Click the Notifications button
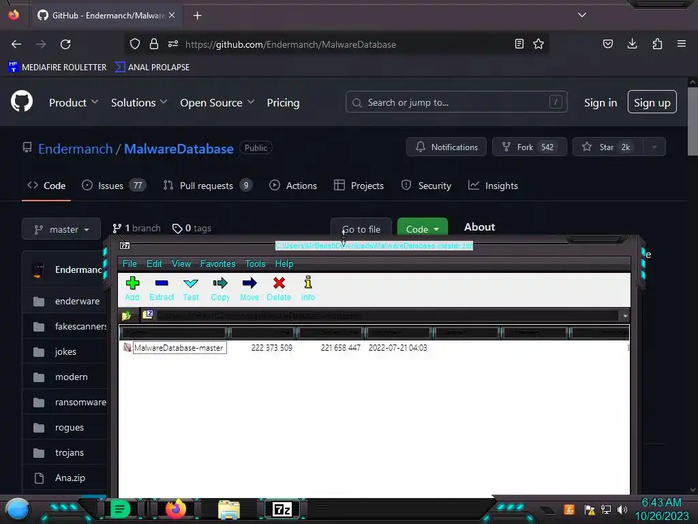 coord(446,147)
